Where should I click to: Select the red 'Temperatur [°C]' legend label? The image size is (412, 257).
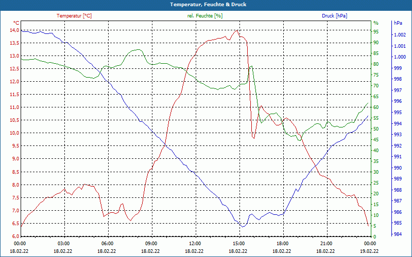click(74, 16)
